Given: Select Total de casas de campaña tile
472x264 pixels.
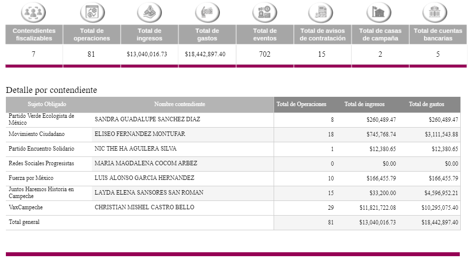Looking at the screenshot, I should 380,35.
